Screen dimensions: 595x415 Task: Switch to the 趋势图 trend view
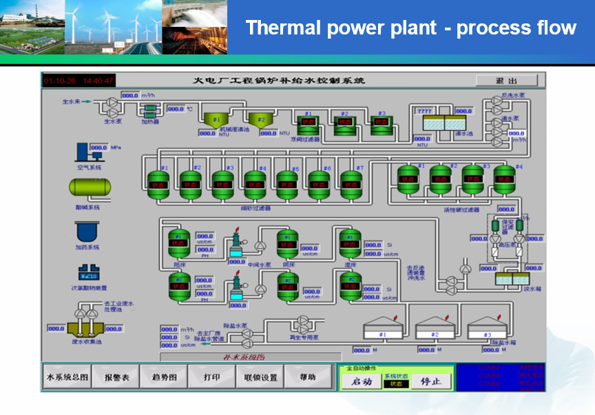[x=164, y=377]
